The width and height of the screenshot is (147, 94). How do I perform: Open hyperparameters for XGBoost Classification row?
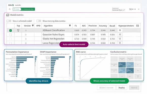[120, 30]
